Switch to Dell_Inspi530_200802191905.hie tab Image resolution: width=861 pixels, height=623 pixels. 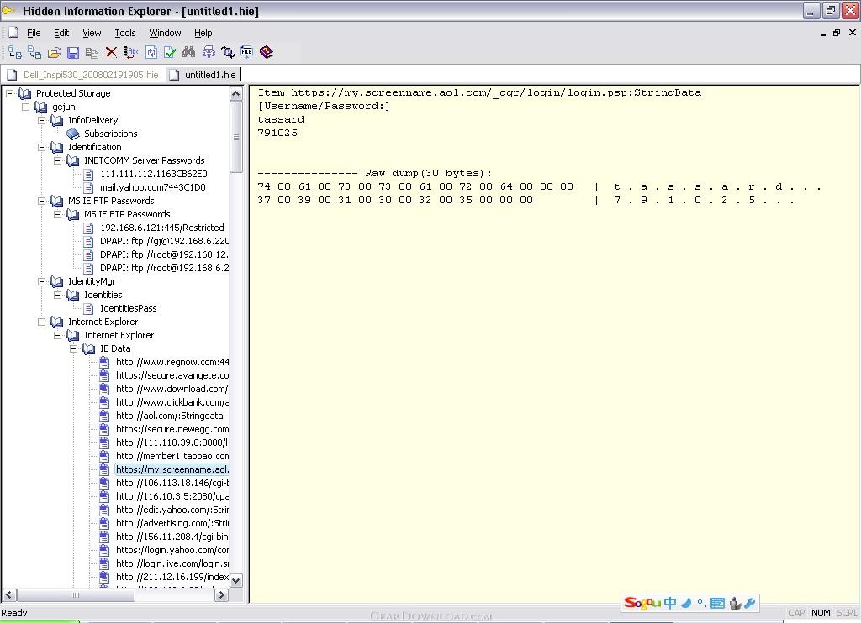click(x=83, y=75)
